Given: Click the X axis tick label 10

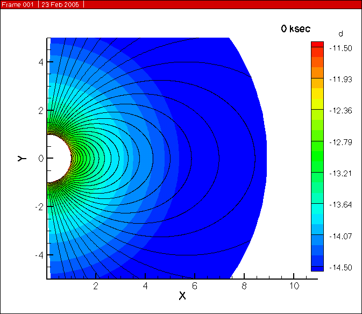Looking at the screenshot, I should click(294, 284).
